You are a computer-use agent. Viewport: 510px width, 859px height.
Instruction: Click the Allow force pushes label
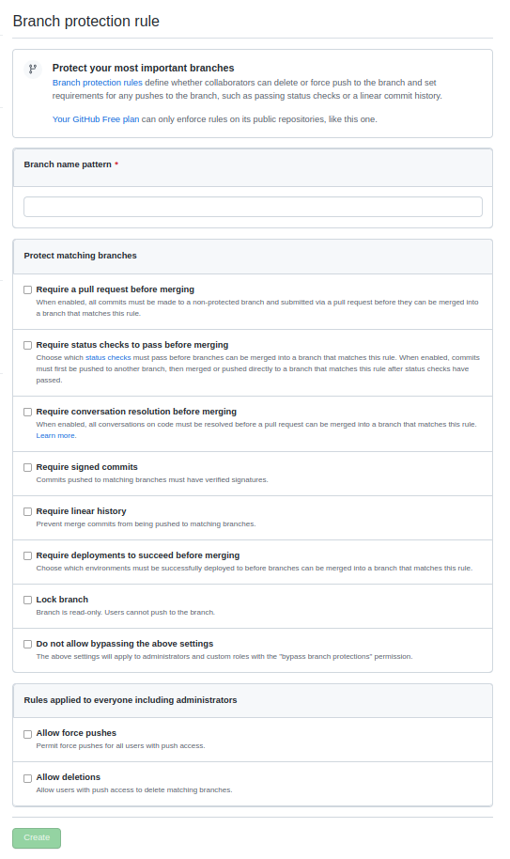(76, 733)
